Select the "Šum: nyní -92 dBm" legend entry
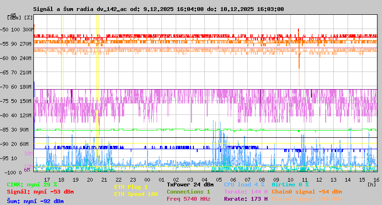The height and width of the screenshot is (205, 382). point(35,201)
